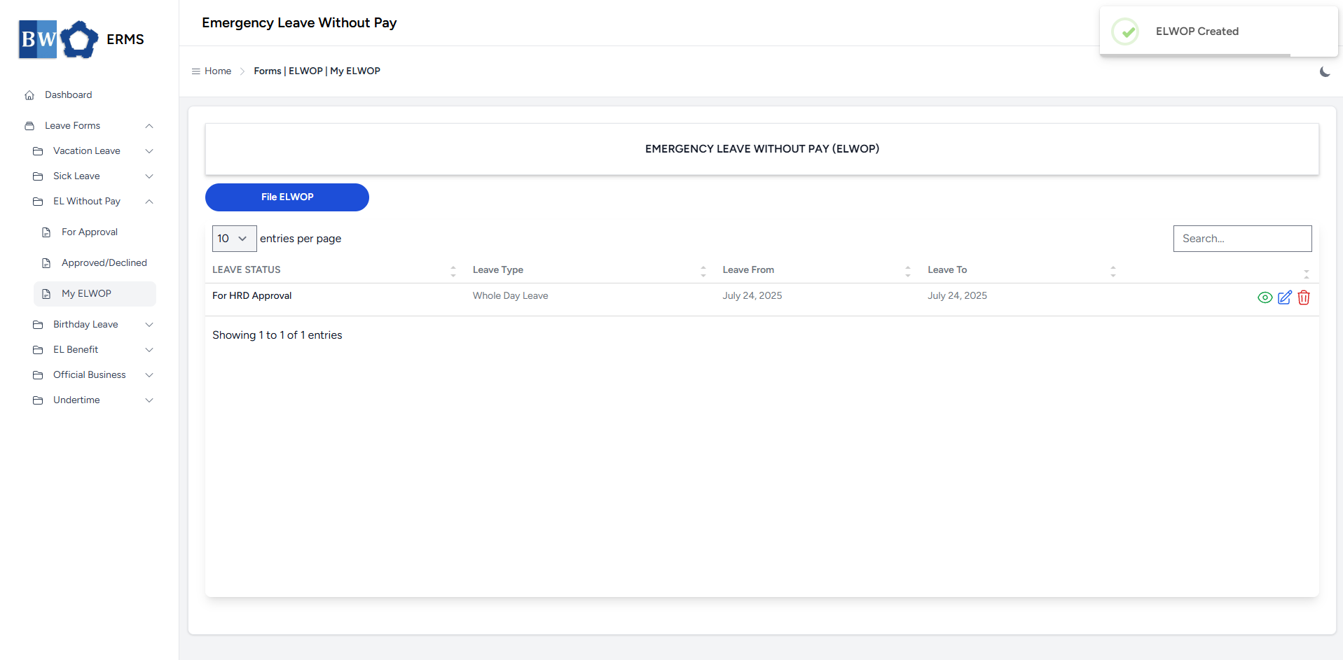This screenshot has width=1343, height=660.
Task: Expand the Sick Leave chevron
Action: point(149,176)
